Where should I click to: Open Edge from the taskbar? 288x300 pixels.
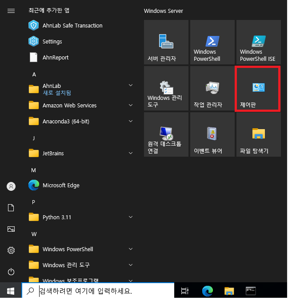[x=208, y=292]
